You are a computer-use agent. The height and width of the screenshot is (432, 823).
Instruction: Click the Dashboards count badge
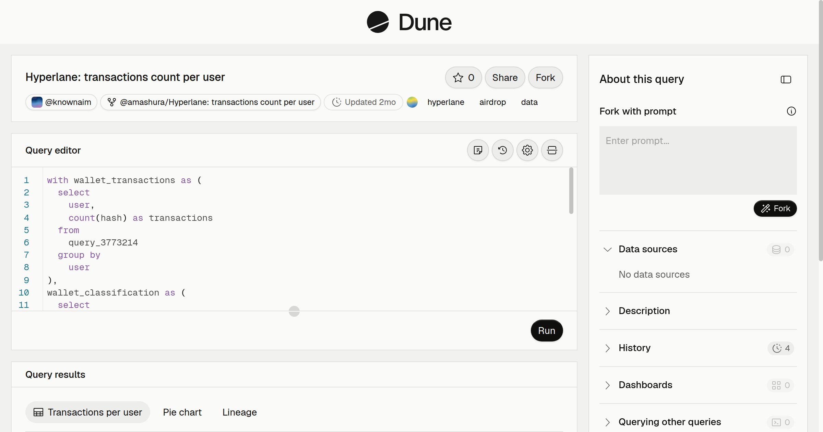[780, 385]
